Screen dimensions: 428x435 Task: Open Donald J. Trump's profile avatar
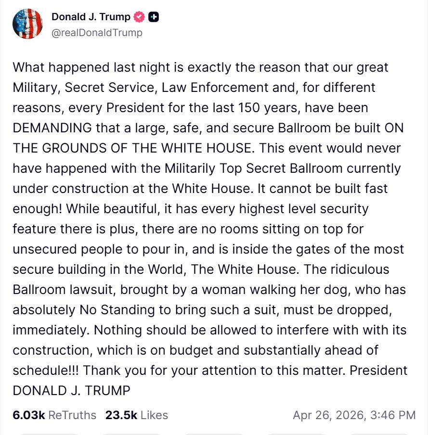click(x=27, y=24)
